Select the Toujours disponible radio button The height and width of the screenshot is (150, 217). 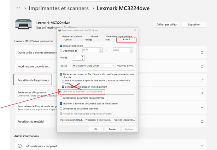point(61,46)
